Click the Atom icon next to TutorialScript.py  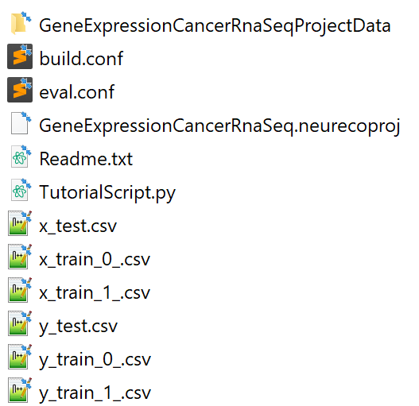pos(21,190)
